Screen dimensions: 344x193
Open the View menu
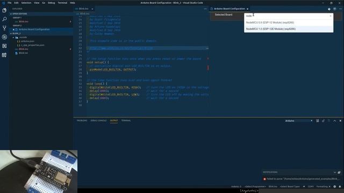(x=37, y=3)
